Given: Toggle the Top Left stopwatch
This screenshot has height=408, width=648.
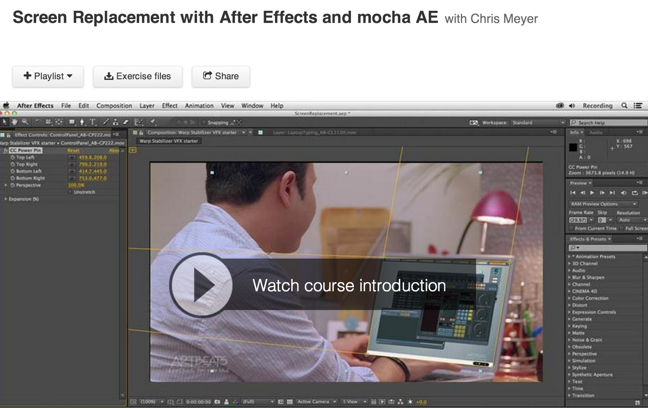Looking at the screenshot, I should point(13,157).
